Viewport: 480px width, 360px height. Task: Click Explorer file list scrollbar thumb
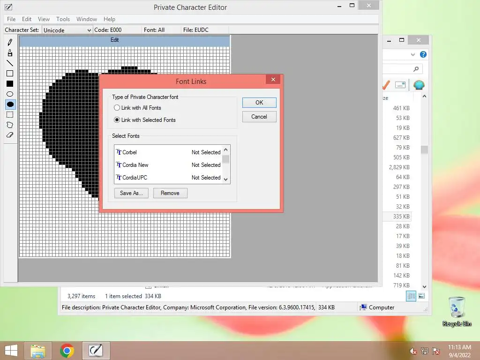(424, 150)
